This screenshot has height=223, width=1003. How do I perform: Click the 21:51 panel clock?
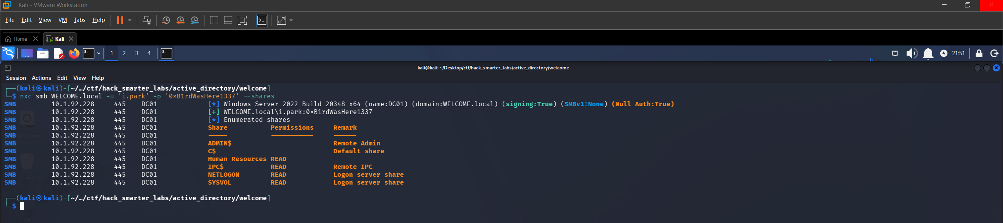tap(958, 53)
